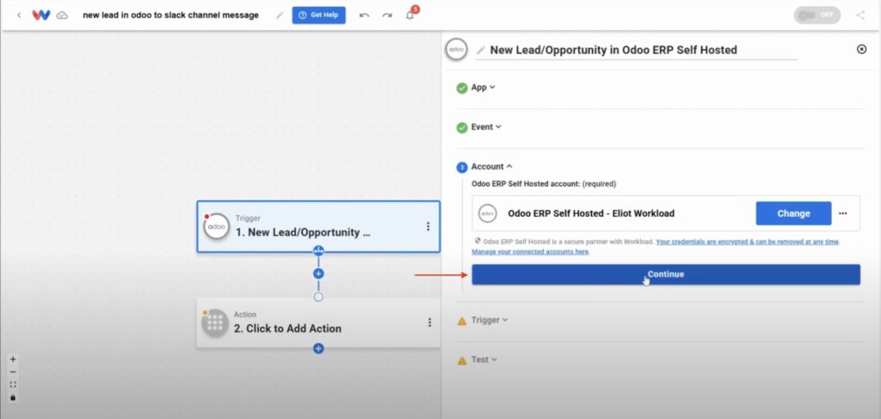The height and width of the screenshot is (419, 881).
Task: Click the Continue button
Action: (666, 274)
